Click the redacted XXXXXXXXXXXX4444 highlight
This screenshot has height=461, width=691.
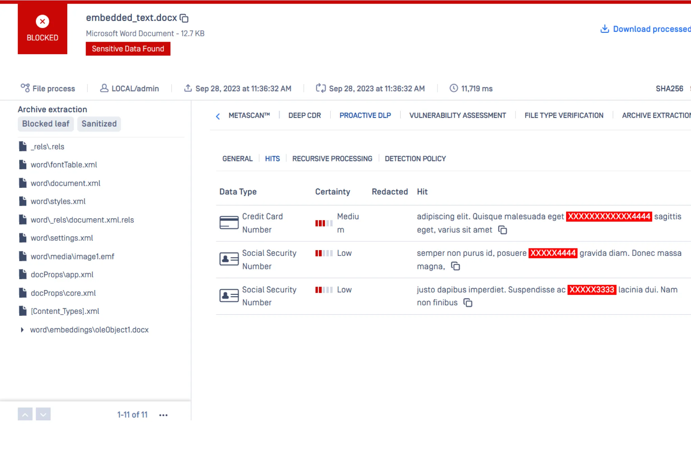[x=608, y=217]
